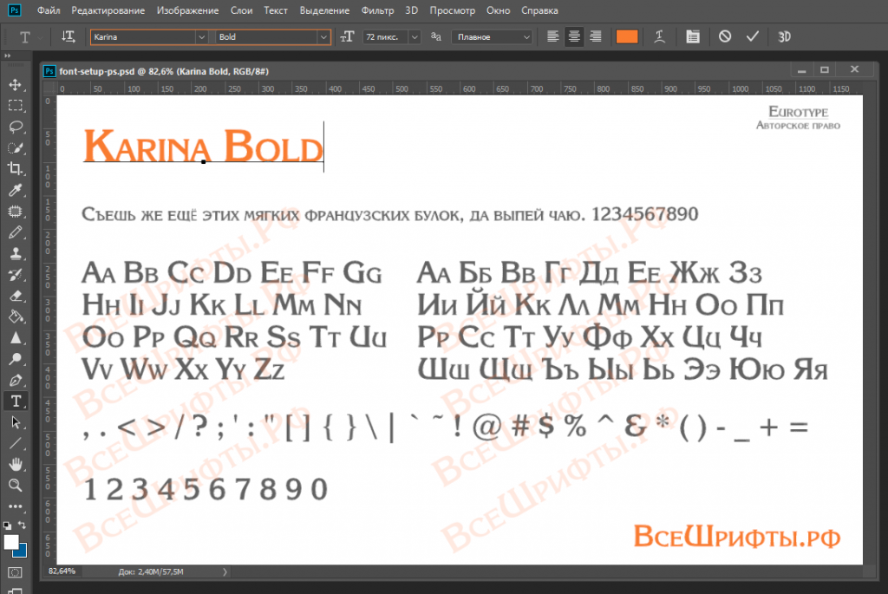Open the Окно menu

click(499, 10)
